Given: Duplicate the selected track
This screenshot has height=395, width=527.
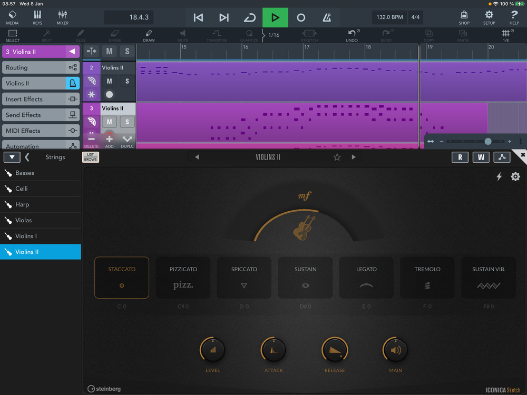Looking at the screenshot, I should [127, 142].
